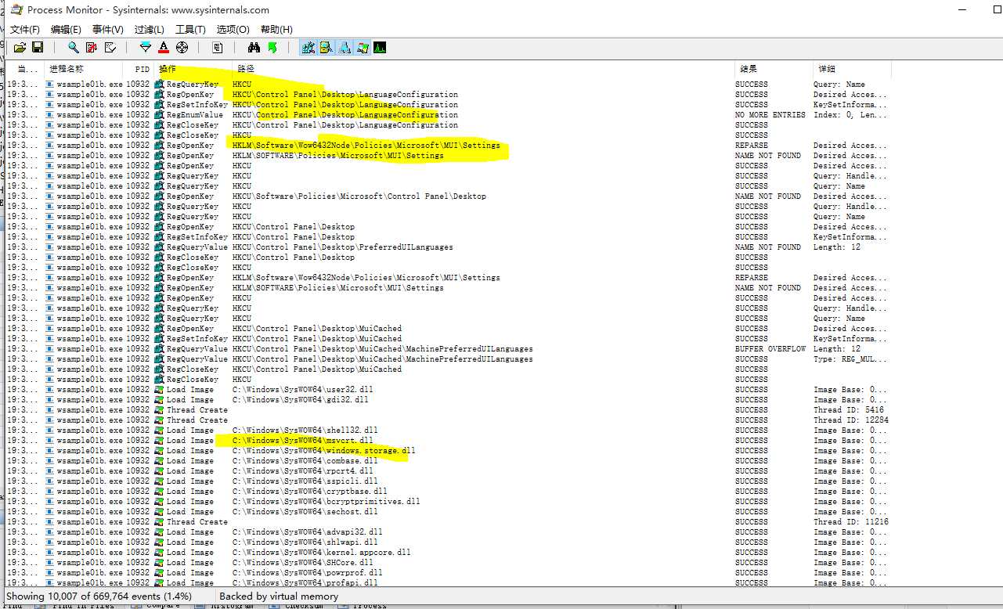Click the Thread ID: 5416 detail cell
Viewport: 1003px width, 609px height.
pos(849,409)
